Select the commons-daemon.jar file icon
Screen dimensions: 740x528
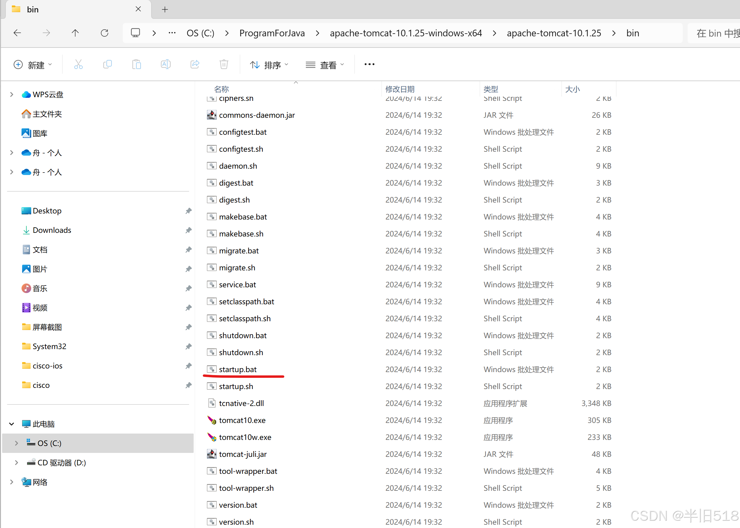coord(212,115)
